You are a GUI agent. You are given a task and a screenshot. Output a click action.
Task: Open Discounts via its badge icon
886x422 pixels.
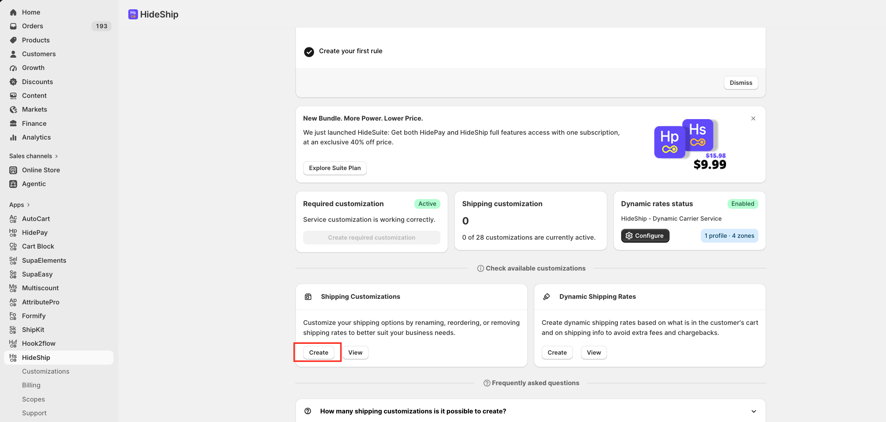click(x=13, y=82)
